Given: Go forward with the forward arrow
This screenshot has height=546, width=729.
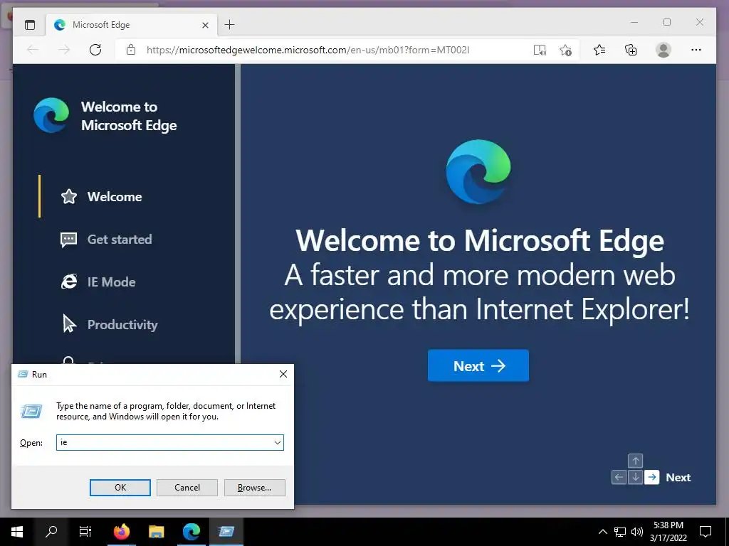Looking at the screenshot, I should [x=64, y=50].
